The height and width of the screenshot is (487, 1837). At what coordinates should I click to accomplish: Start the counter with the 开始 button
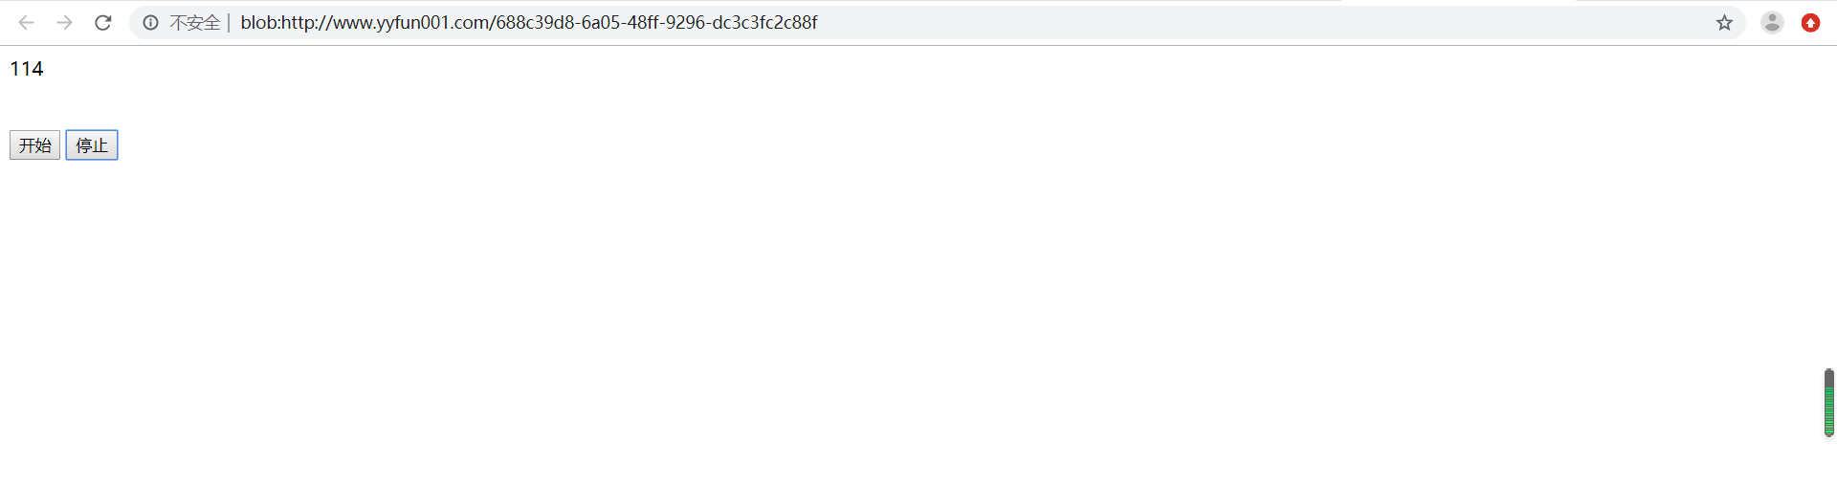click(x=35, y=144)
